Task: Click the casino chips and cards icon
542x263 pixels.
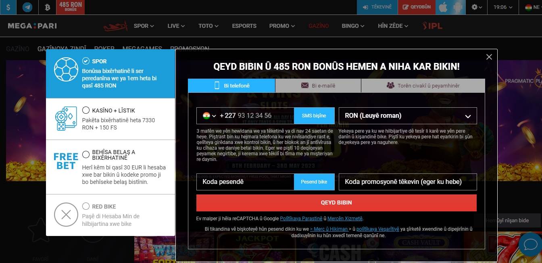Action: [66, 119]
